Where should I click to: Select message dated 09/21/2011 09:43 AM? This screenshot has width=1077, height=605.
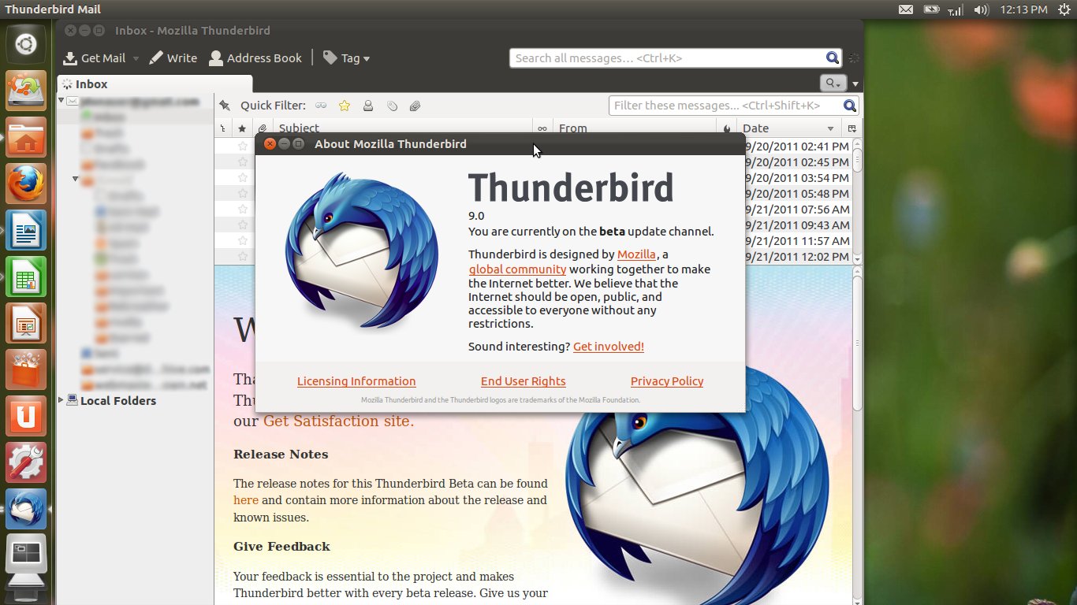(x=533, y=225)
